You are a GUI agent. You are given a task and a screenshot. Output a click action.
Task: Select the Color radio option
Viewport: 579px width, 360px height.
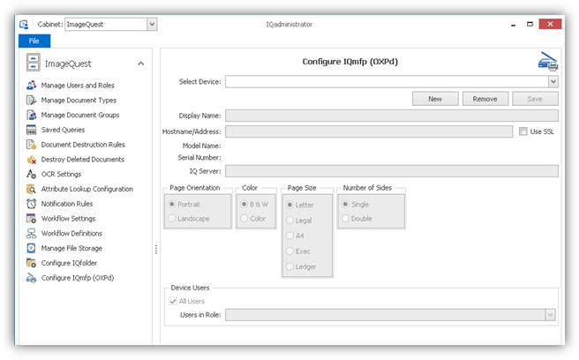click(x=244, y=219)
